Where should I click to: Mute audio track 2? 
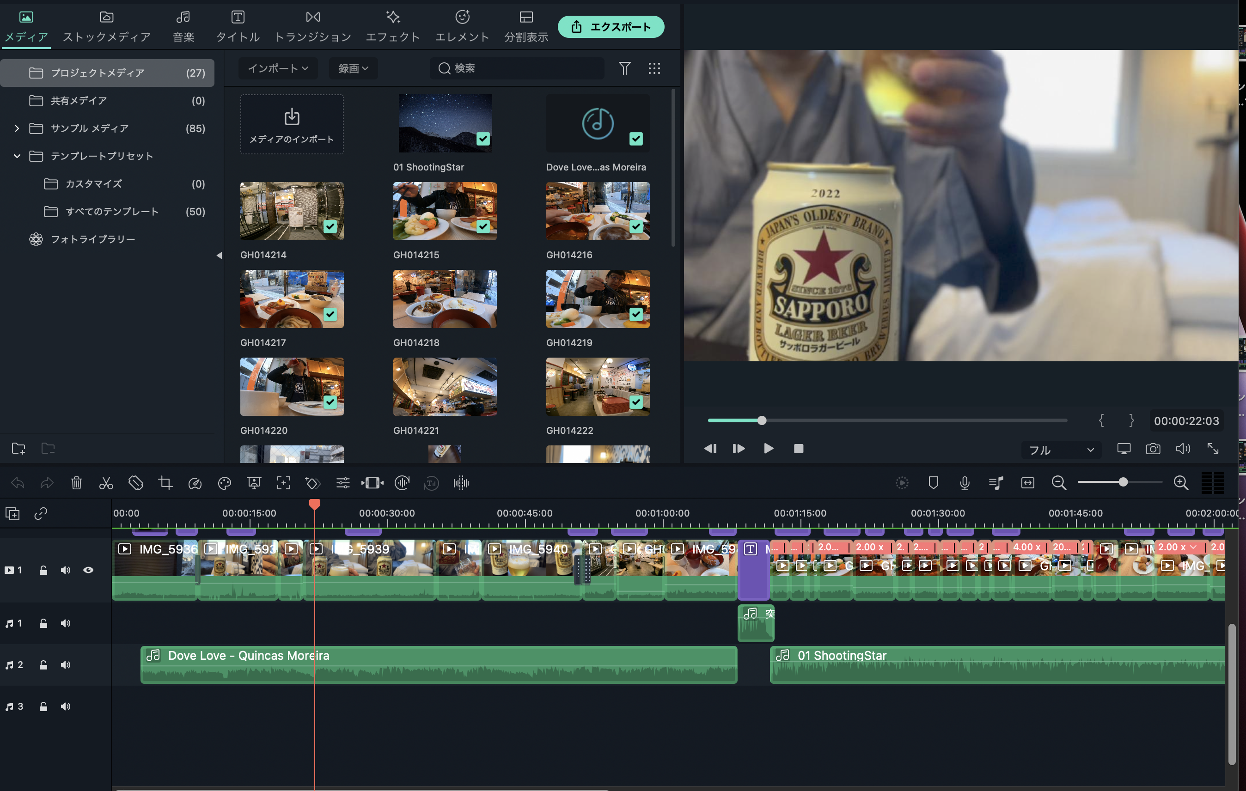click(65, 665)
